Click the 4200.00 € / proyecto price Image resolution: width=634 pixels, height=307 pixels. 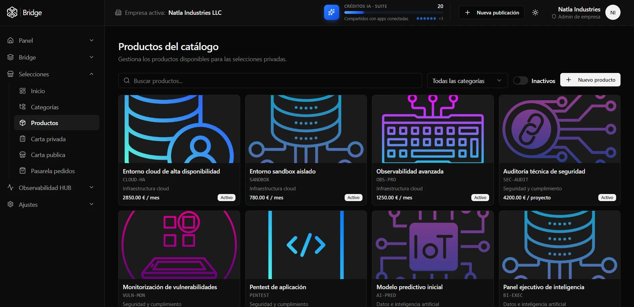527,198
